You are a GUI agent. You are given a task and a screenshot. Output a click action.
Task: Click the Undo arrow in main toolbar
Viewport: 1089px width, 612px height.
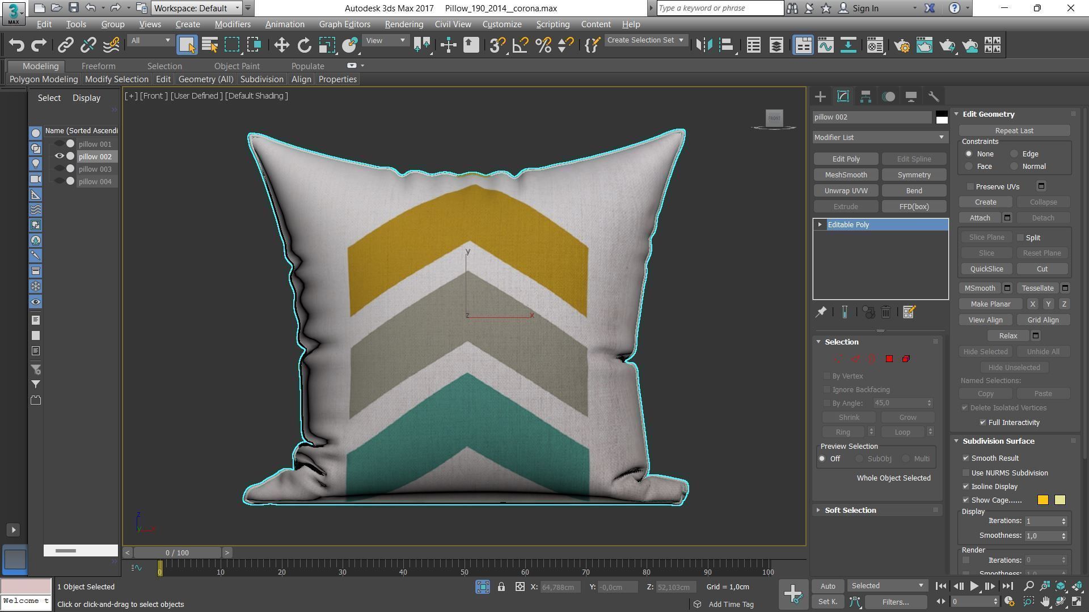pos(16,45)
